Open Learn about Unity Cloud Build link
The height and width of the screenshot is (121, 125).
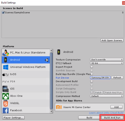click(x=106, y=113)
